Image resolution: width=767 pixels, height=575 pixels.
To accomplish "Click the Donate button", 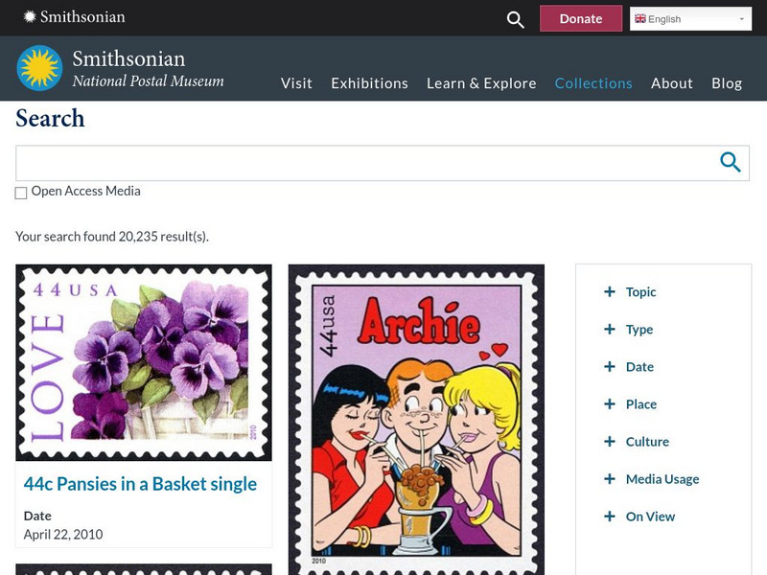I will [581, 18].
